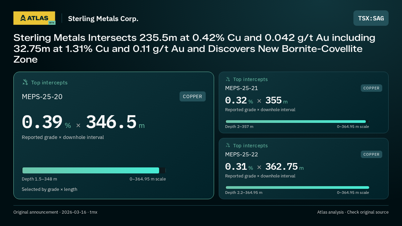
Task: Click the 346.5 interval value
Action: pos(111,122)
